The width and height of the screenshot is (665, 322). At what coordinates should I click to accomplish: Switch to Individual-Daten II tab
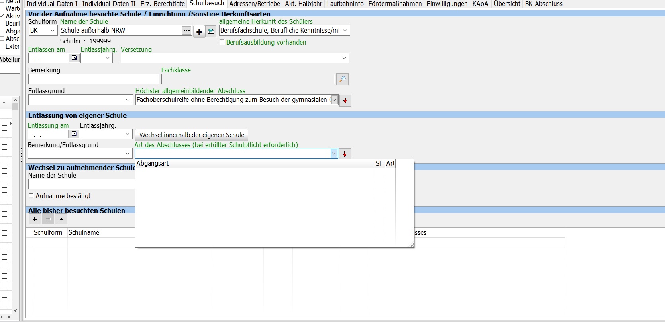point(109,4)
